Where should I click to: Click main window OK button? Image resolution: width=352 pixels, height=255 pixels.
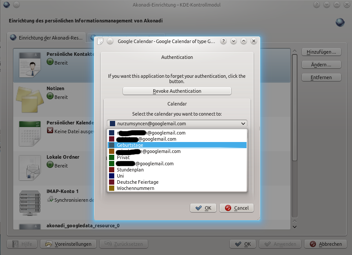[x=243, y=244]
